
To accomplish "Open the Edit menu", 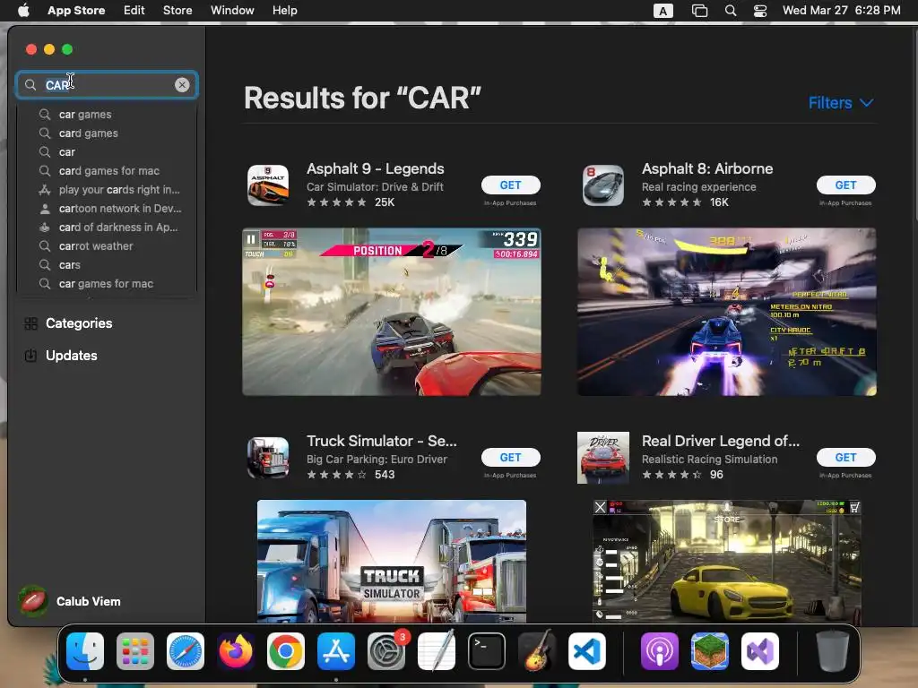I will [x=134, y=11].
